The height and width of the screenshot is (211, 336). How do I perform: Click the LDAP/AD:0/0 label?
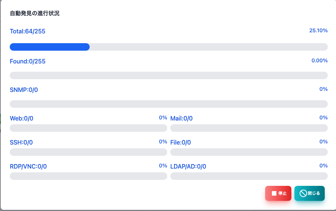pyautogui.click(x=188, y=166)
